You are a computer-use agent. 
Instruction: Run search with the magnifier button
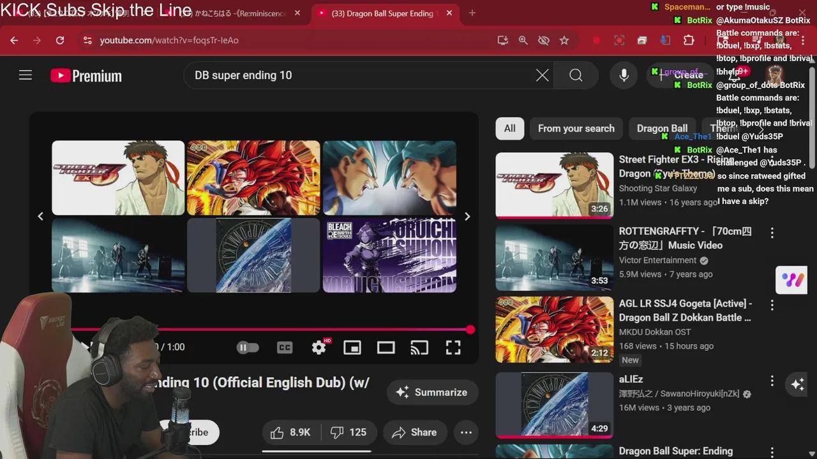coord(576,75)
